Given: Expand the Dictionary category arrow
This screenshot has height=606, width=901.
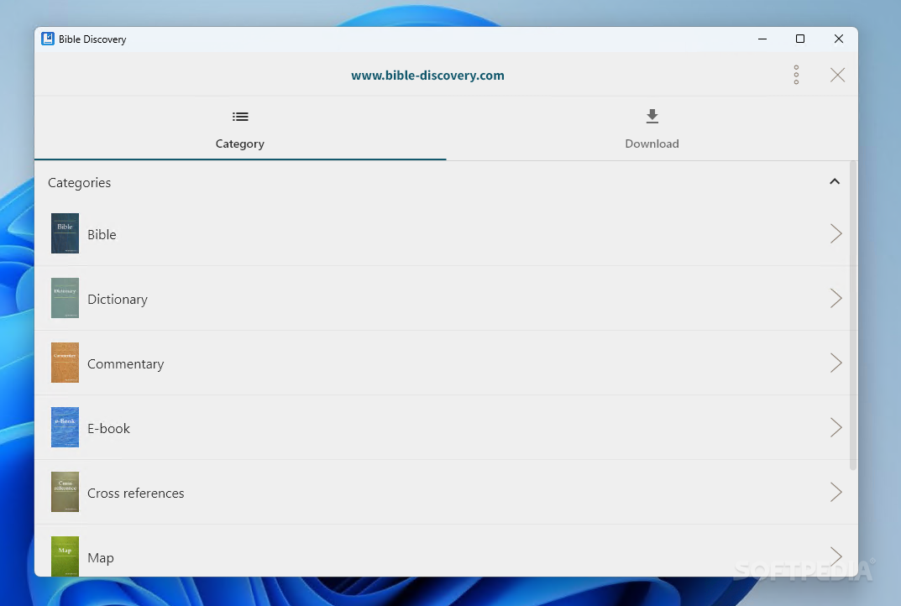Looking at the screenshot, I should click(x=836, y=298).
